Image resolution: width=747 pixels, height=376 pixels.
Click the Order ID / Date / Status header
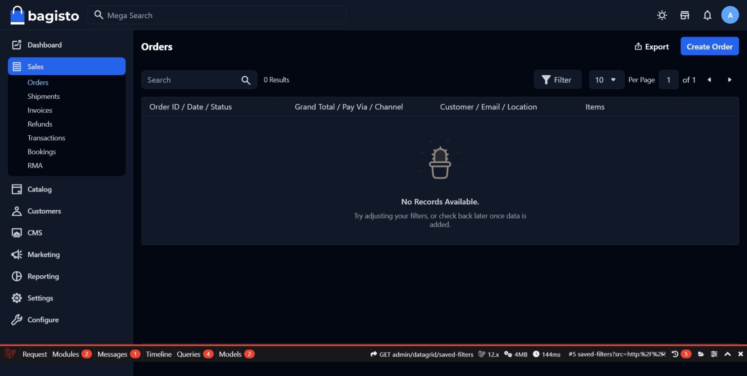pos(191,107)
